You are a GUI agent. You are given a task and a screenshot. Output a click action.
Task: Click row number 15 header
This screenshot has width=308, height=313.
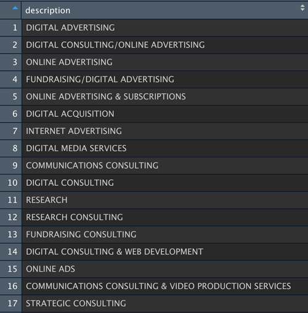10,269
